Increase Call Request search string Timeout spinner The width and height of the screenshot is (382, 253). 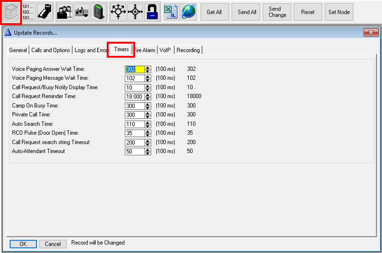click(148, 141)
